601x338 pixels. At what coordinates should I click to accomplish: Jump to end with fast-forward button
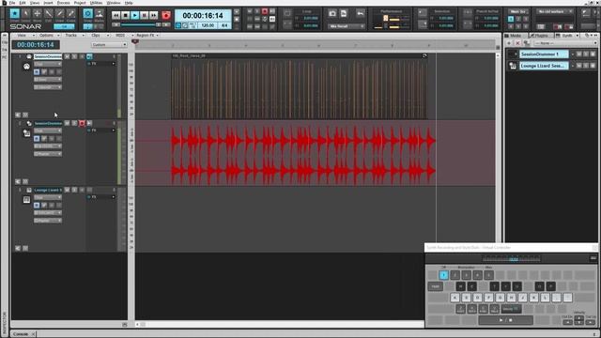pyautogui.click(x=153, y=15)
